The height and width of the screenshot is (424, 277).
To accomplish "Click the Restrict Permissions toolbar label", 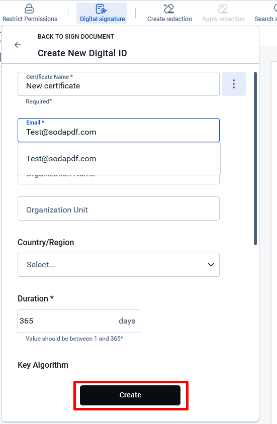I will tap(30, 19).
